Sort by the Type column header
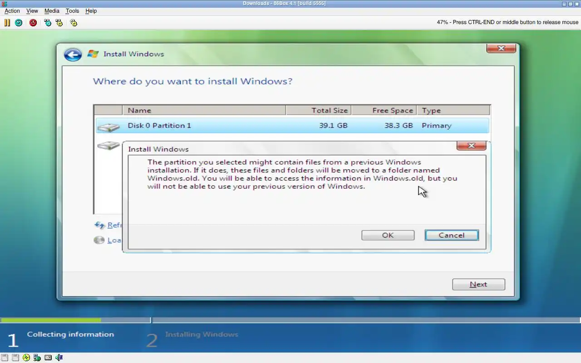Image resolution: width=581 pixels, height=363 pixels. (453, 110)
